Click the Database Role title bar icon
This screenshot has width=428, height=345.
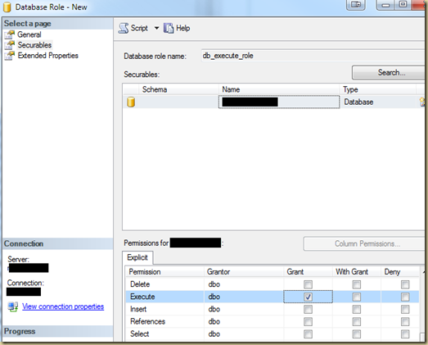[7, 7]
